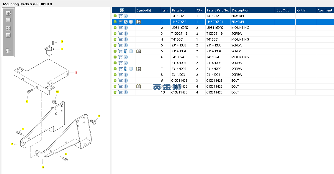Select callout 7 in the diagram

23,129
